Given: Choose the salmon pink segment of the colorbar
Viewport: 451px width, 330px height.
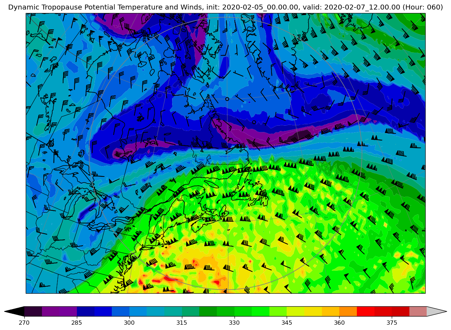Looking at the screenshot, I should 418,311.
